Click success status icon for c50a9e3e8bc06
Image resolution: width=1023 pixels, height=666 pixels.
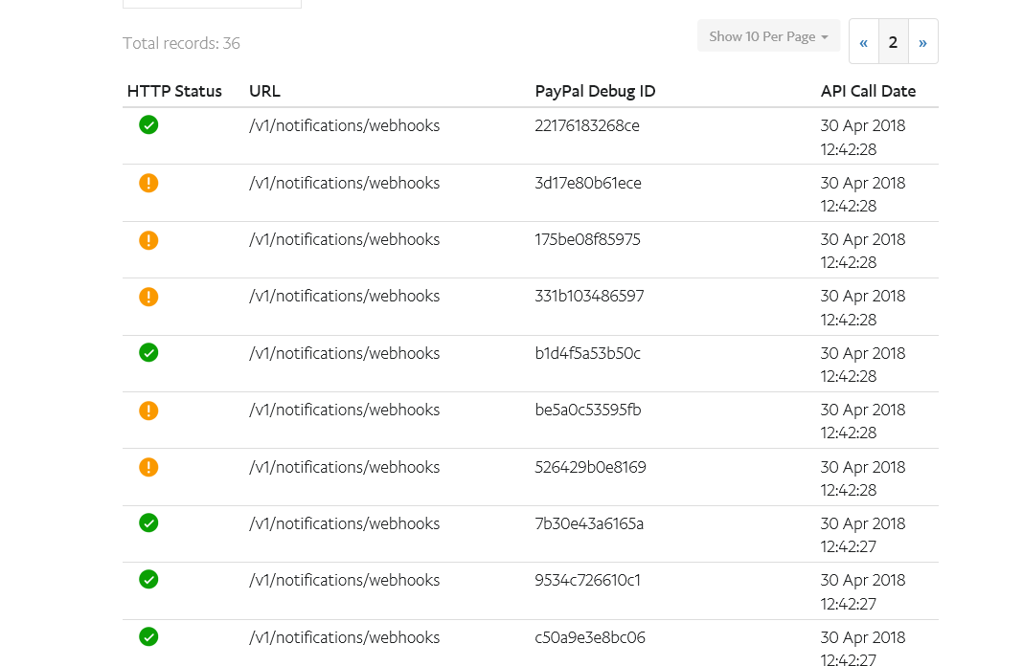[x=148, y=636]
